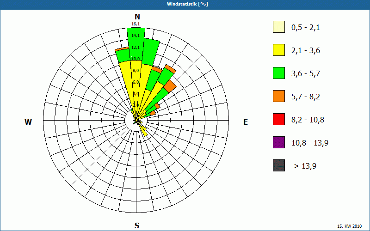Click the 'Windstatistik [%]' title
Screen dimensions: 370x231
tap(187, 4)
